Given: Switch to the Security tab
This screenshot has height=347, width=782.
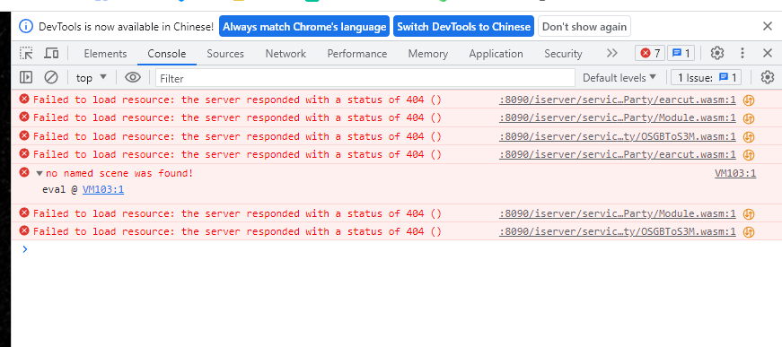Looking at the screenshot, I should (x=563, y=54).
